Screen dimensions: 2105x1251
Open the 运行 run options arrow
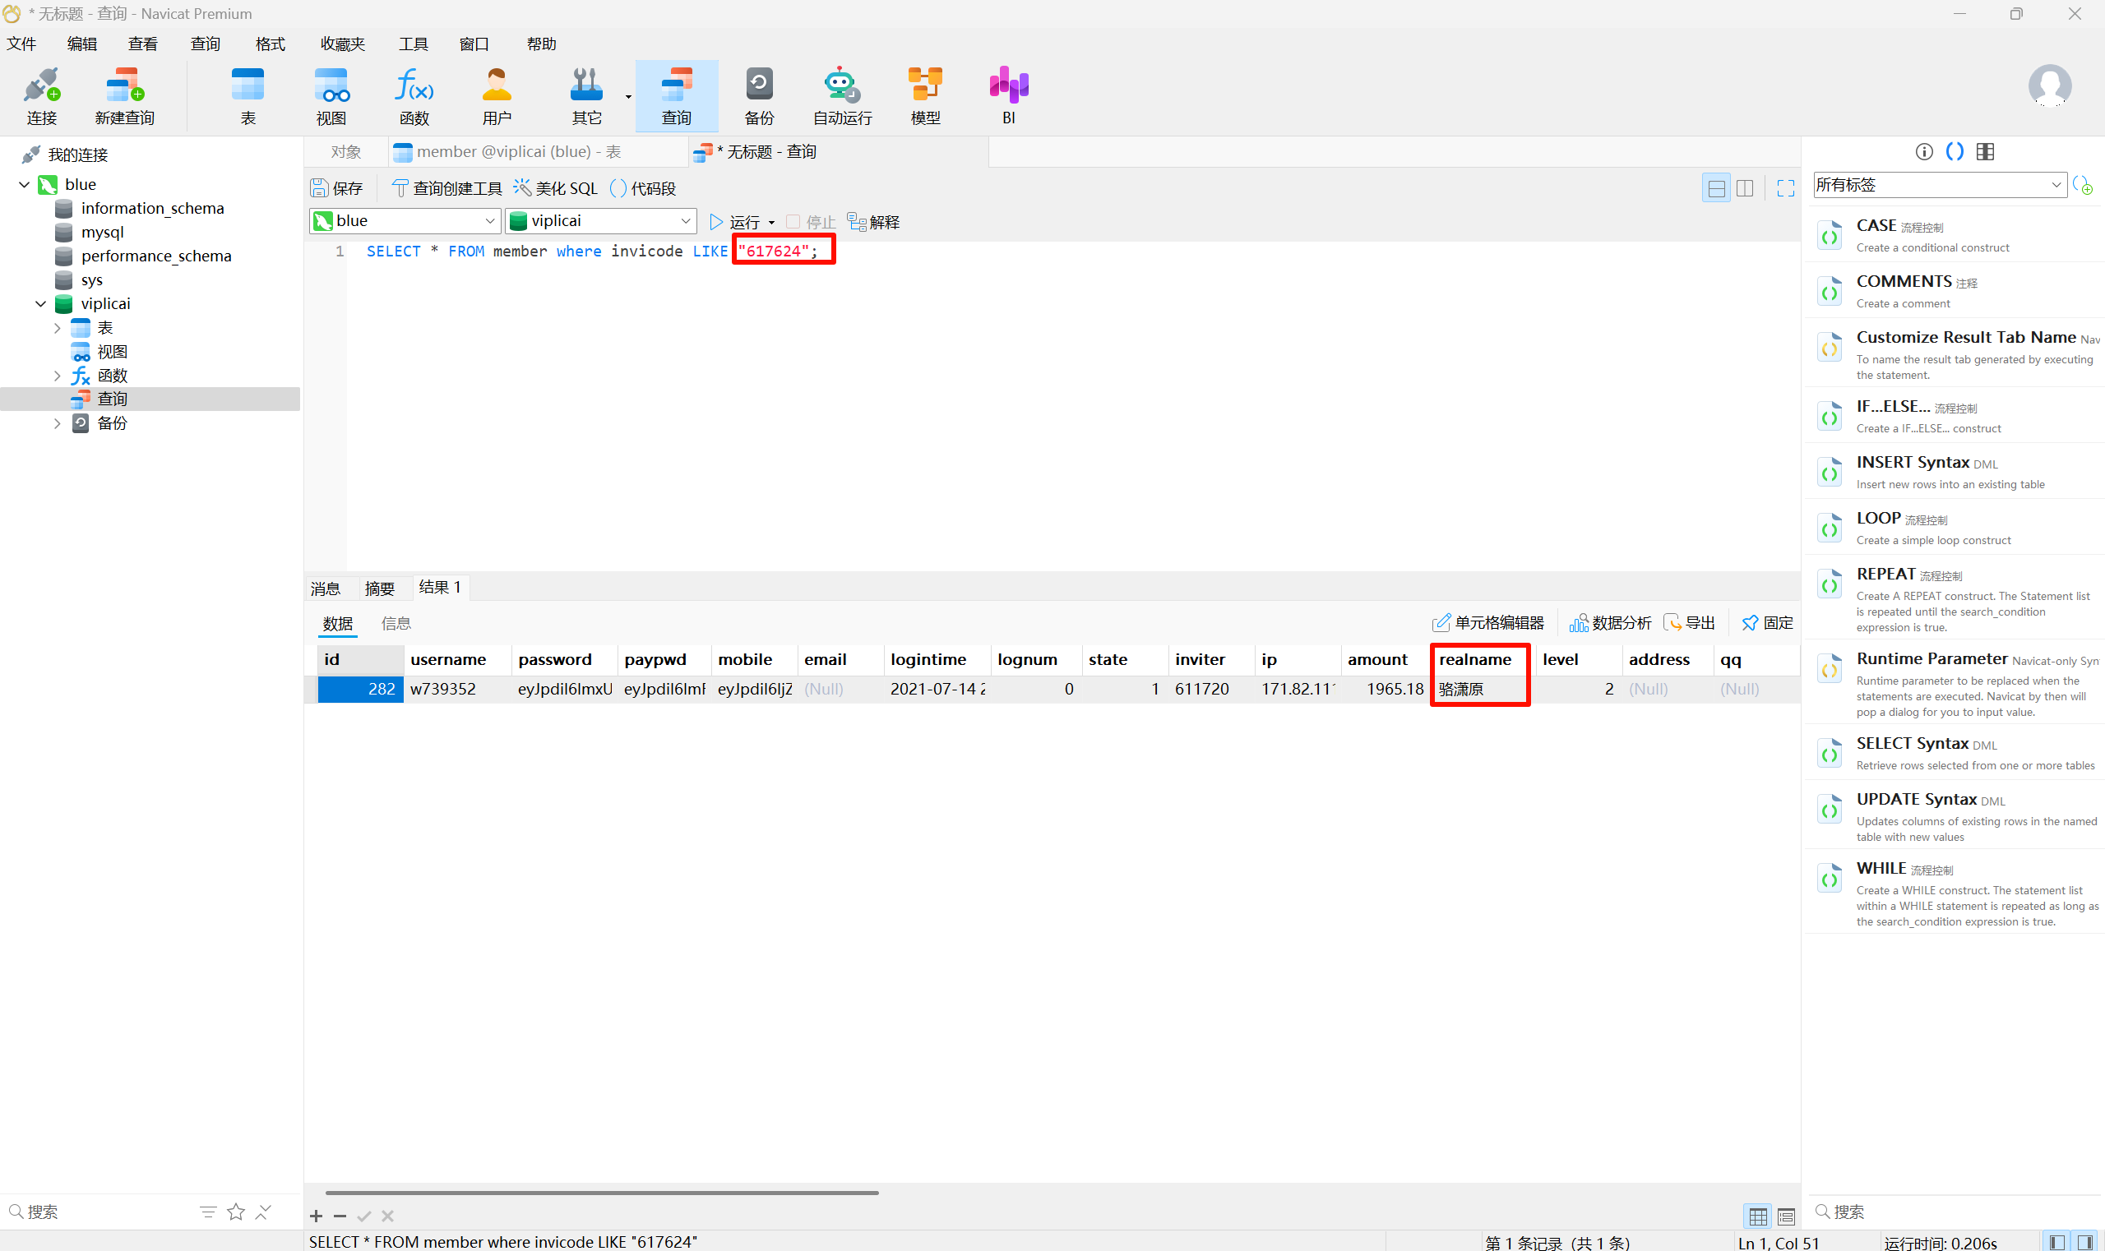click(771, 223)
